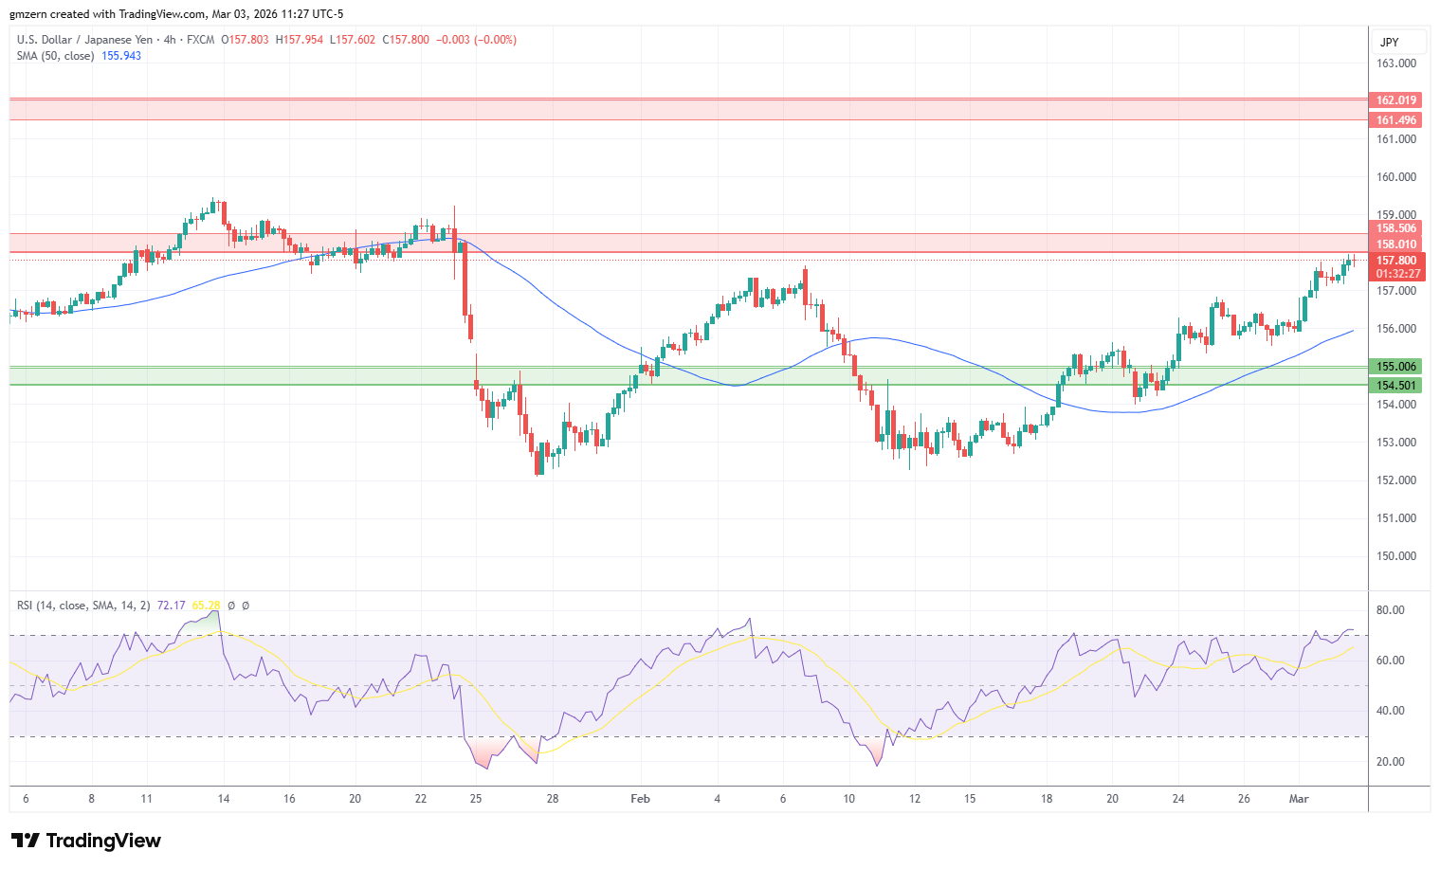
Task: Click the open price O157.803
Action: pyautogui.click(x=245, y=40)
